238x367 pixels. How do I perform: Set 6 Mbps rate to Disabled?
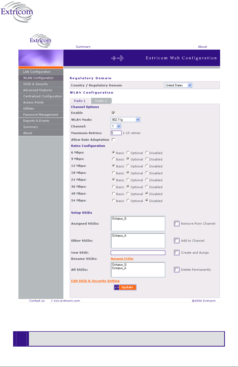pyautogui.click(x=147, y=153)
